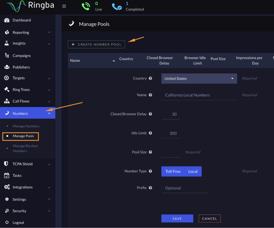Open Tasks in sidebar

(x=17, y=175)
